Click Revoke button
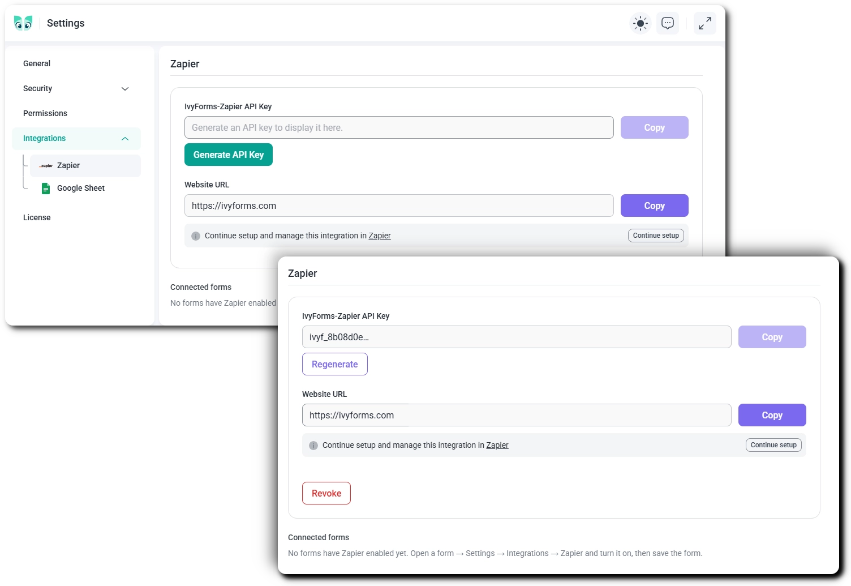Viewport: 851px width, 586px height. click(x=326, y=493)
